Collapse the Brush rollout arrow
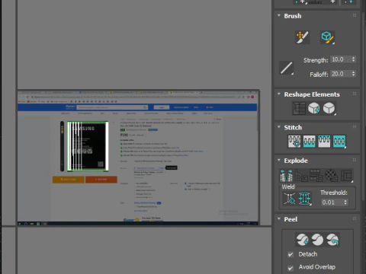The height and width of the screenshot is (274, 366). point(279,15)
